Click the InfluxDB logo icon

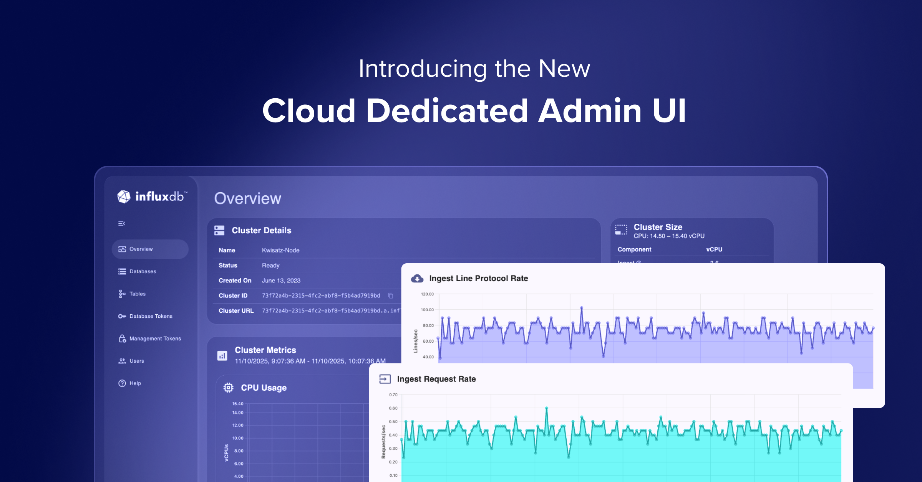(124, 196)
